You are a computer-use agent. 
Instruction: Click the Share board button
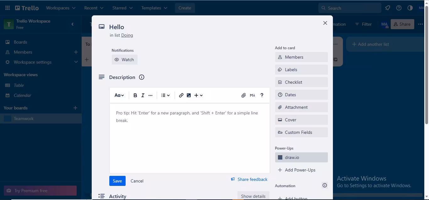402,24
